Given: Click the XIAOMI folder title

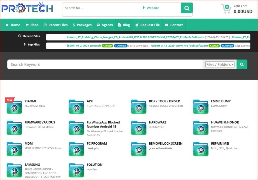Looking at the screenshot, I should coord(30,101).
